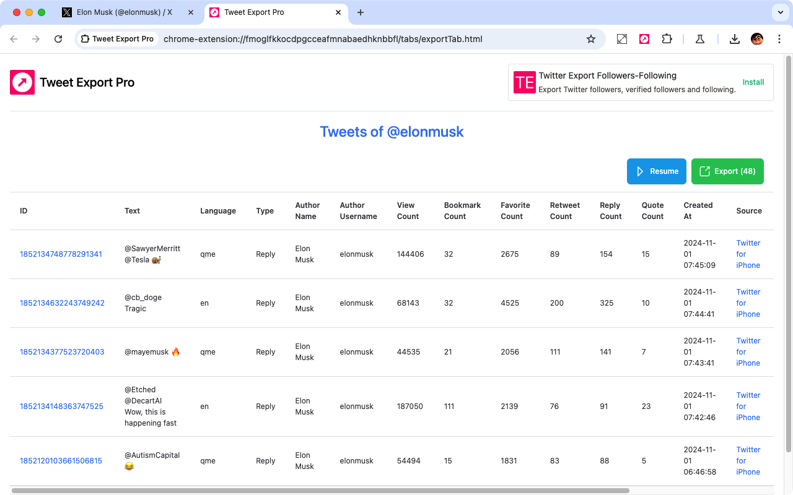The height and width of the screenshot is (495, 793).
Task: Open the pinned Tweet Export Pro toolbar extension
Action: [x=644, y=39]
